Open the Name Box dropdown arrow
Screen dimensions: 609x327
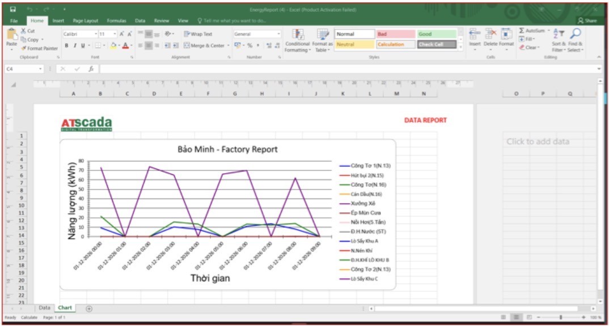tap(41, 69)
